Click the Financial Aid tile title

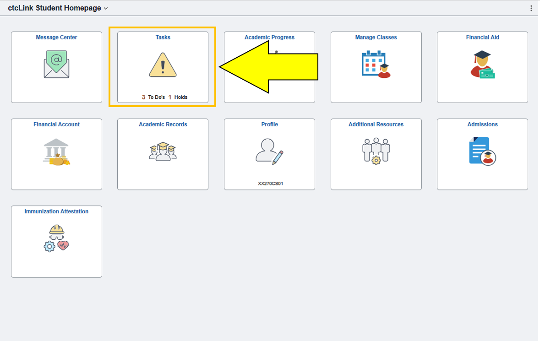482,37
